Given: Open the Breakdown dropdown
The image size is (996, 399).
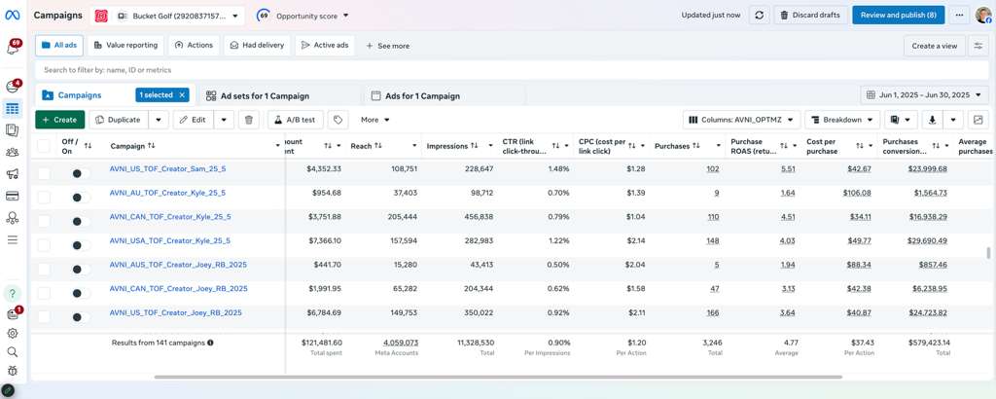Looking at the screenshot, I should click(x=842, y=120).
